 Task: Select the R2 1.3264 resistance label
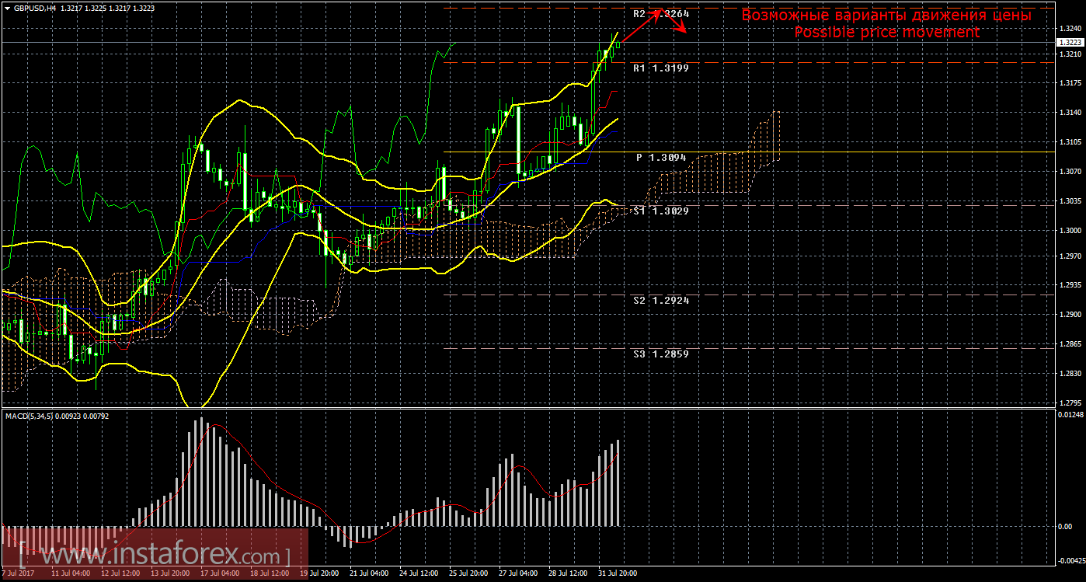click(660, 14)
